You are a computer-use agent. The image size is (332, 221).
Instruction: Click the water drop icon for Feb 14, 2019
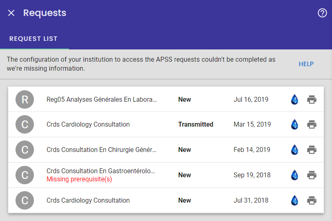pyautogui.click(x=294, y=150)
